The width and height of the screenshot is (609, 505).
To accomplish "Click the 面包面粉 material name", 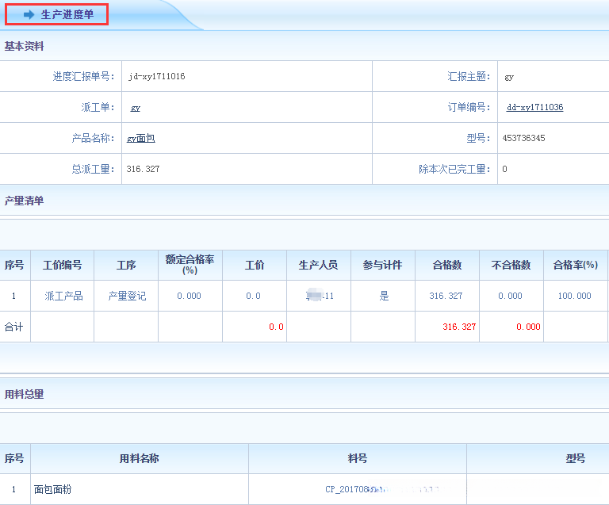I will point(52,489).
